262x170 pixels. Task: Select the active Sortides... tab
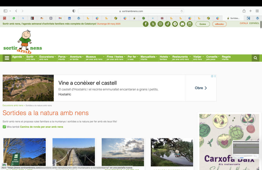(x=233, y=18)
